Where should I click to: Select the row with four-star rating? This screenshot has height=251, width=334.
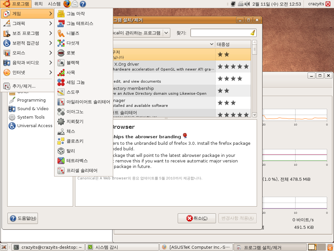click(182, 79)
